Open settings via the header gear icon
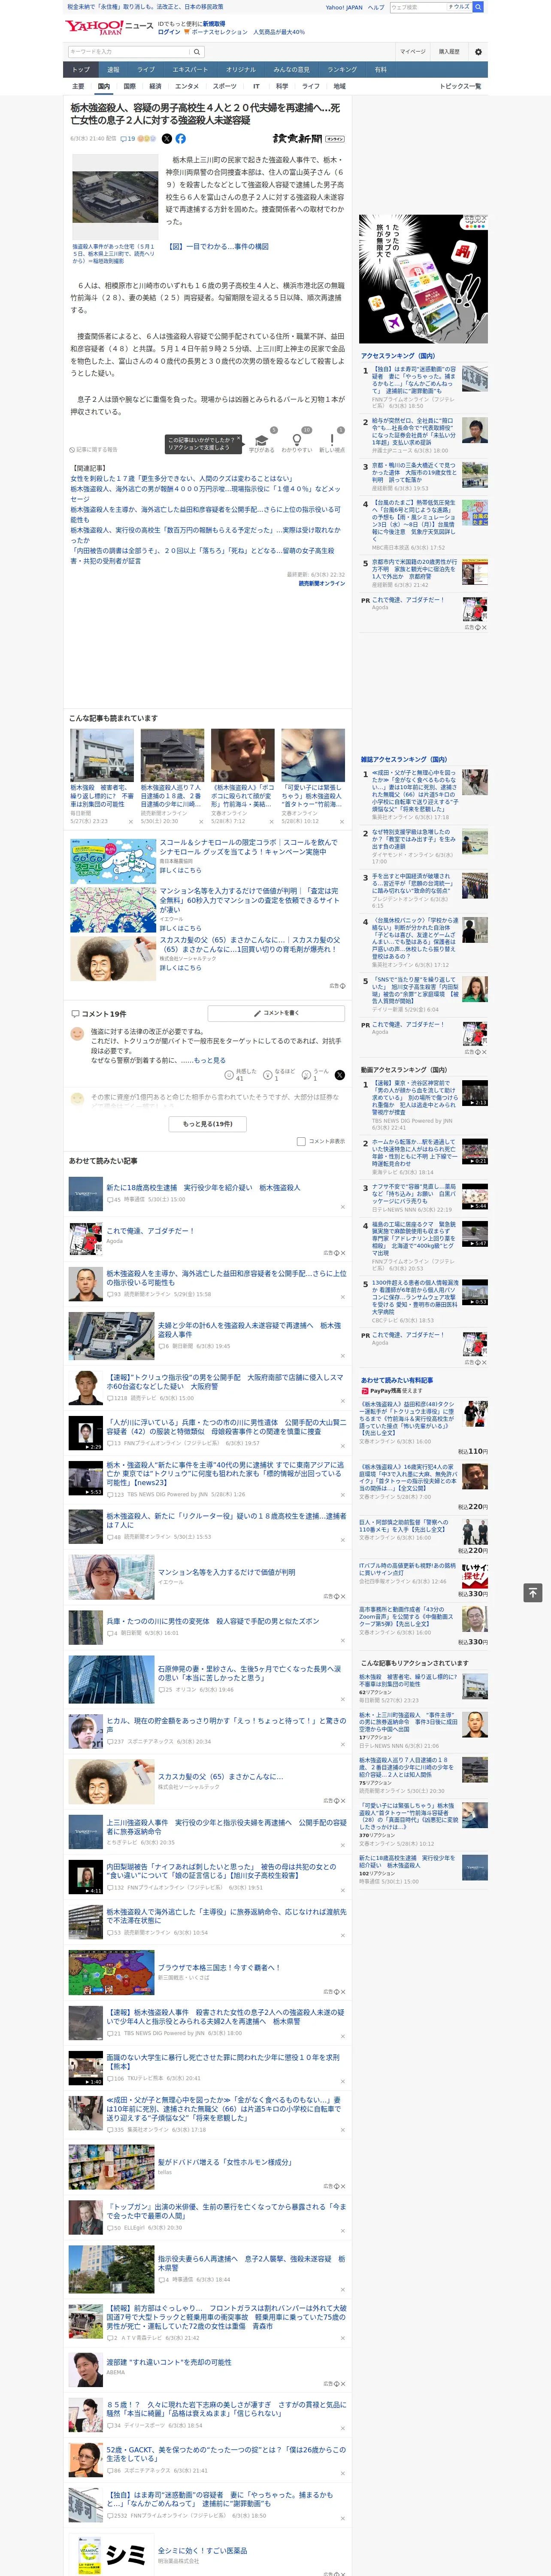 (x=478, y=52)
